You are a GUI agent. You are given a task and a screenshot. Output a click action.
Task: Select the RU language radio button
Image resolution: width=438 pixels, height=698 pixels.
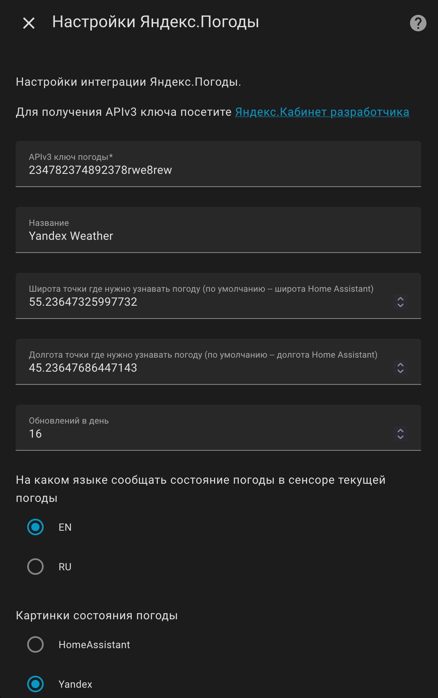pos(35,567)
